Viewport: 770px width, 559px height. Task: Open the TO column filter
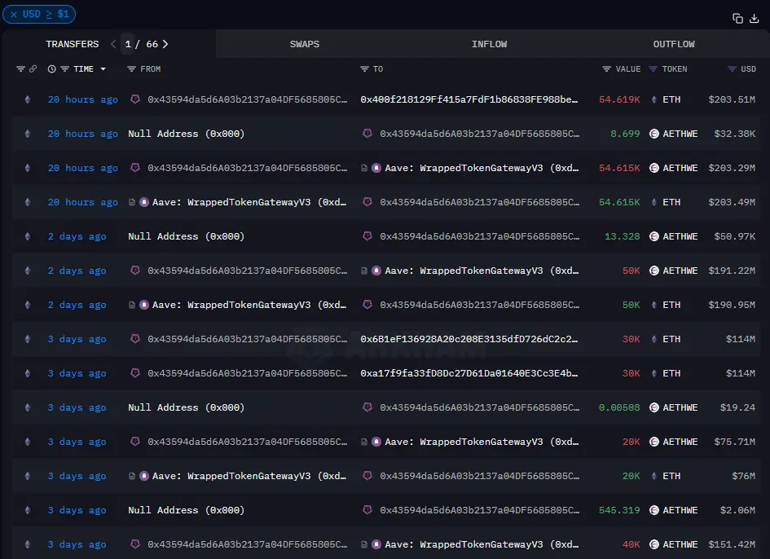(364, 69)
